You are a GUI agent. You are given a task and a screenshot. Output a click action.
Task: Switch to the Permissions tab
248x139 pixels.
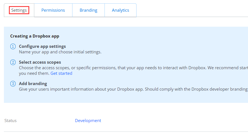click(53, 10)
